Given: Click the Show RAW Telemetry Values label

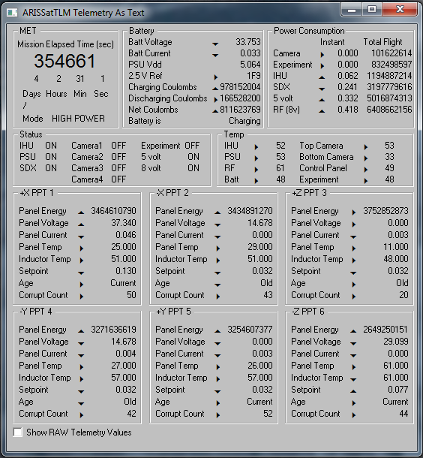Looking at the screenshot, I should [79, 432].
